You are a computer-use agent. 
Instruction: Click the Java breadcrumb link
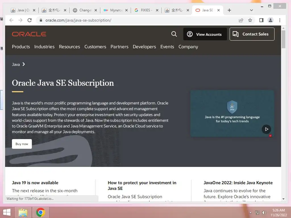16,64
